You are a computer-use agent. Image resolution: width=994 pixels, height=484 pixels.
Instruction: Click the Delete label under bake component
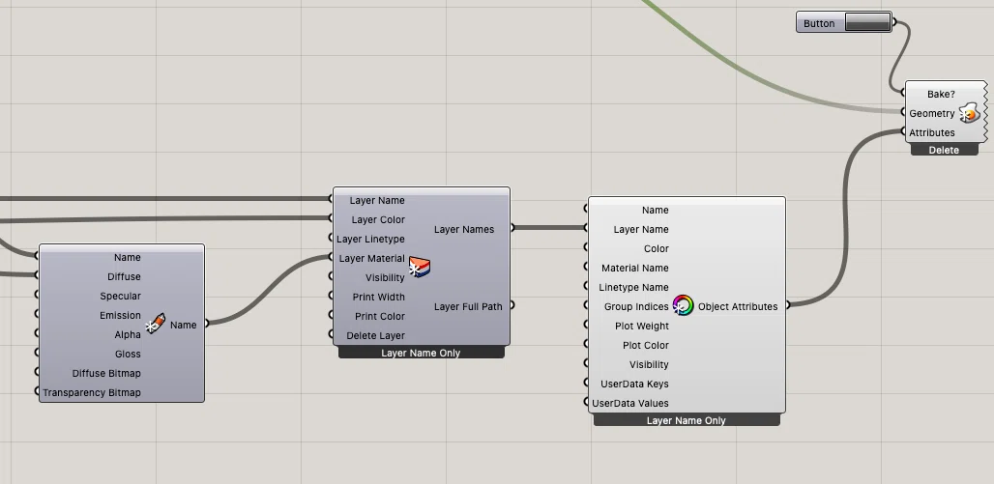944,150
